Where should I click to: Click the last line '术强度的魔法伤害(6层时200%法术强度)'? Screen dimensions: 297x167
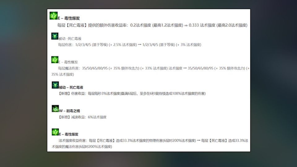tap(82, 147)
